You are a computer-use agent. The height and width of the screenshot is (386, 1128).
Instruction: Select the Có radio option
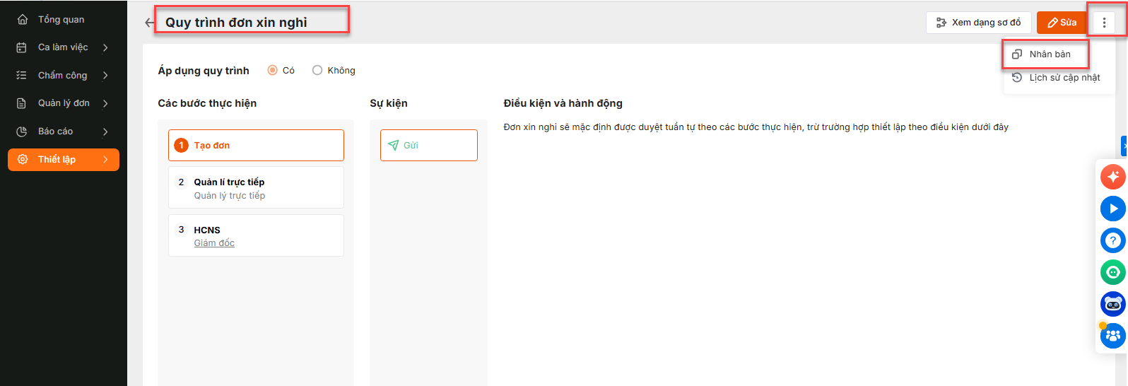[272, 70]
